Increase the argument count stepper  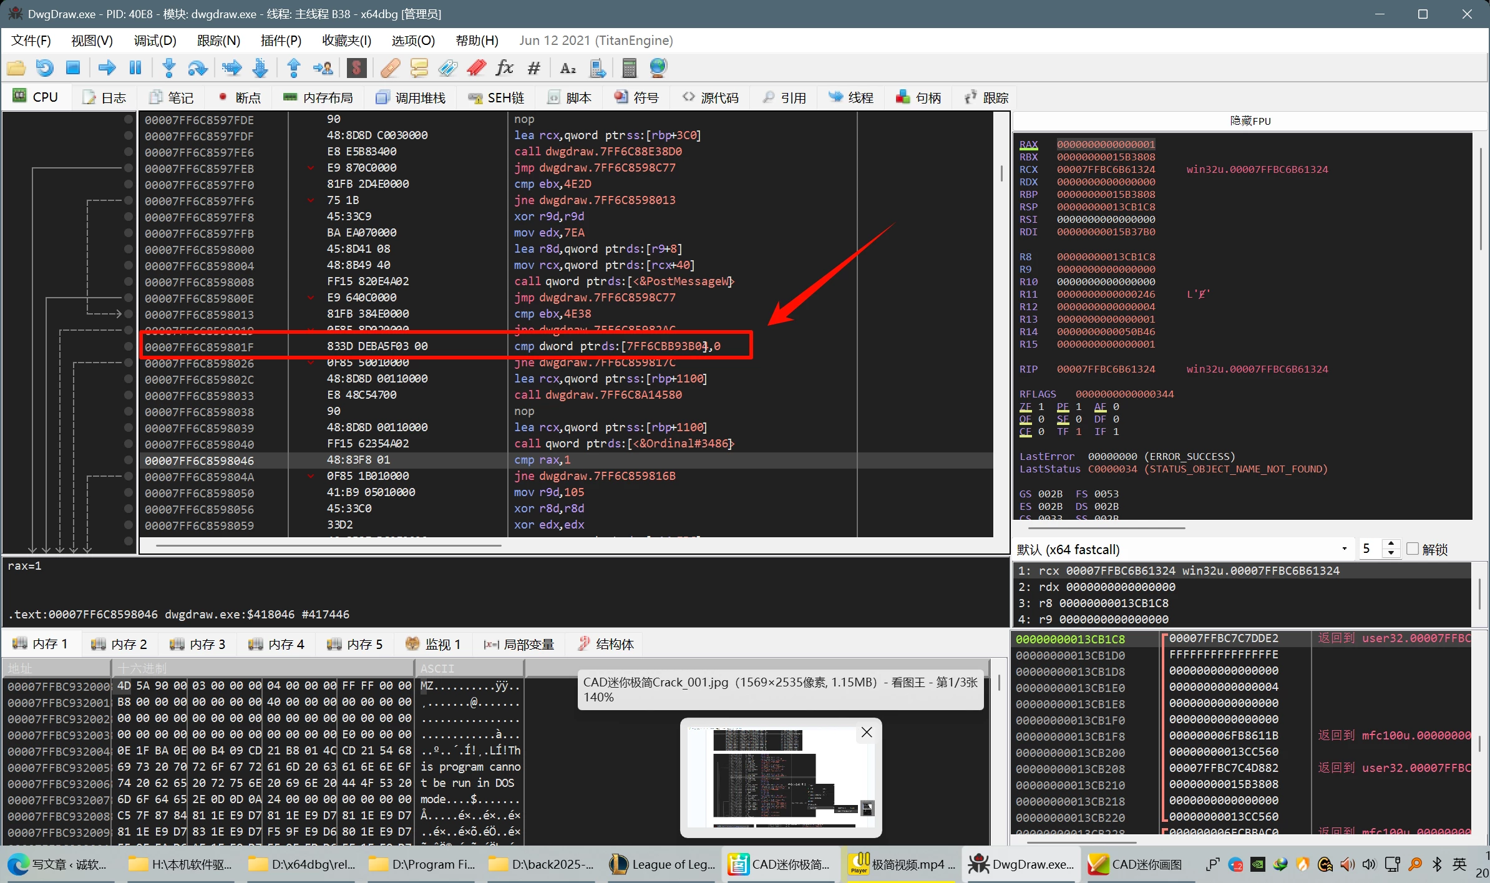coord(1391,544)
